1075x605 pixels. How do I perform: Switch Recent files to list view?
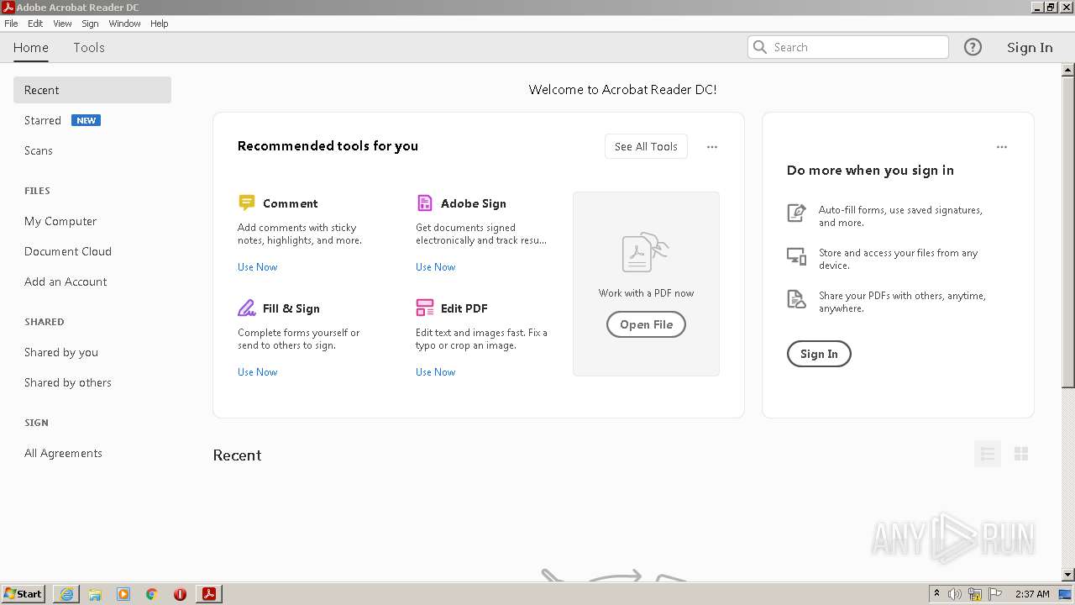(x=988, y=454)
